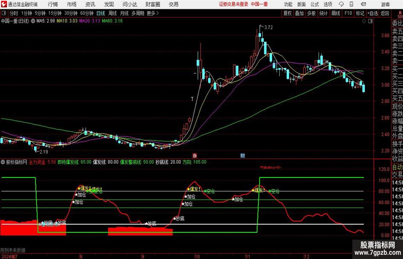Click the MA60: 3.16 label
403x259 pixels.
(112, 21)
